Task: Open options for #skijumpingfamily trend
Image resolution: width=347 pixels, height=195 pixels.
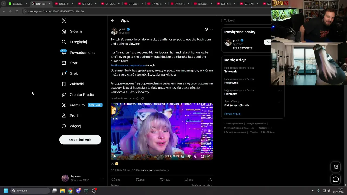Action: coord(280,102)
